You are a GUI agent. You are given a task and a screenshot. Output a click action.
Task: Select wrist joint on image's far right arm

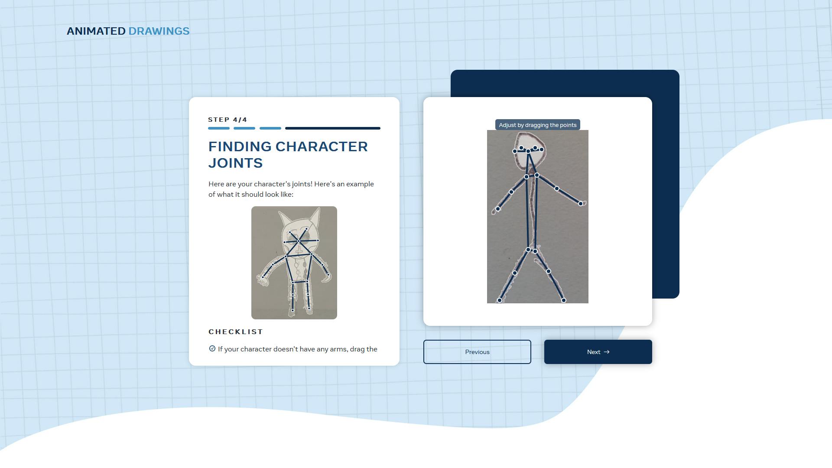(581, 204)
